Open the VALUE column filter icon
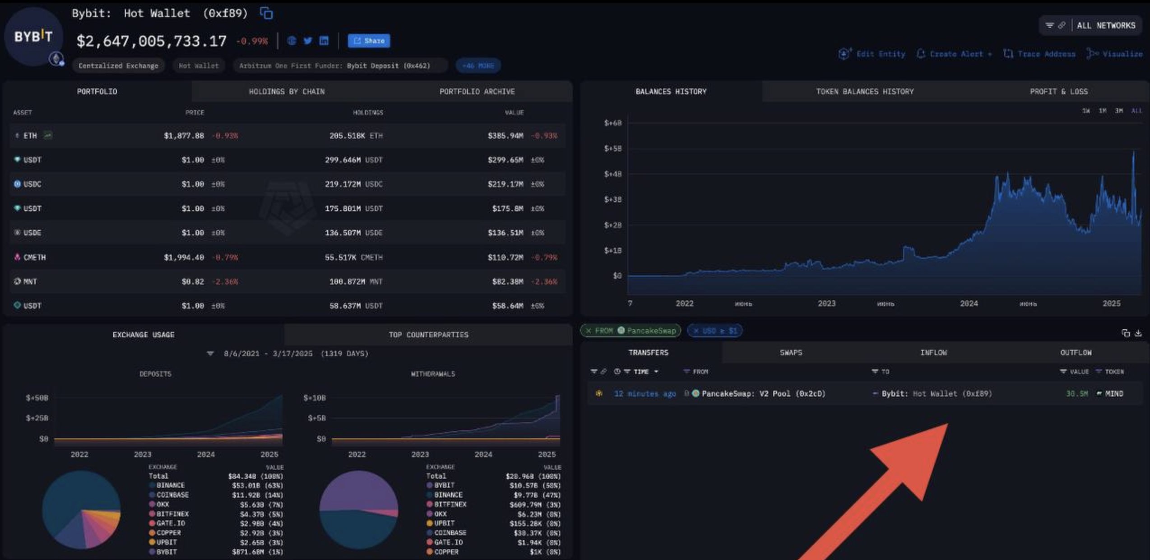 1063,372
